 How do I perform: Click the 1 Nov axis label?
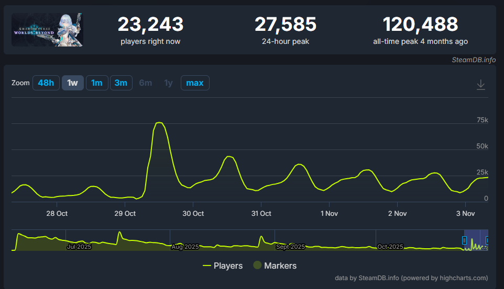click(329, 214)
